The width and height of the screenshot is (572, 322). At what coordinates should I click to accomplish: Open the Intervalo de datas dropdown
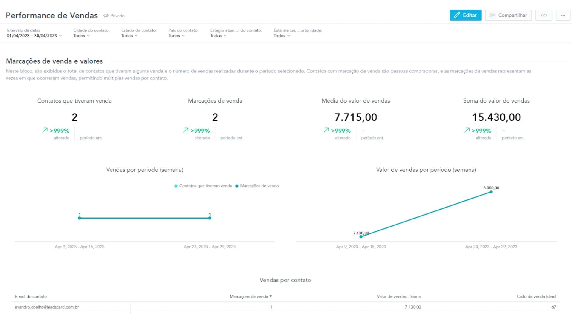[x=34, y=36]
